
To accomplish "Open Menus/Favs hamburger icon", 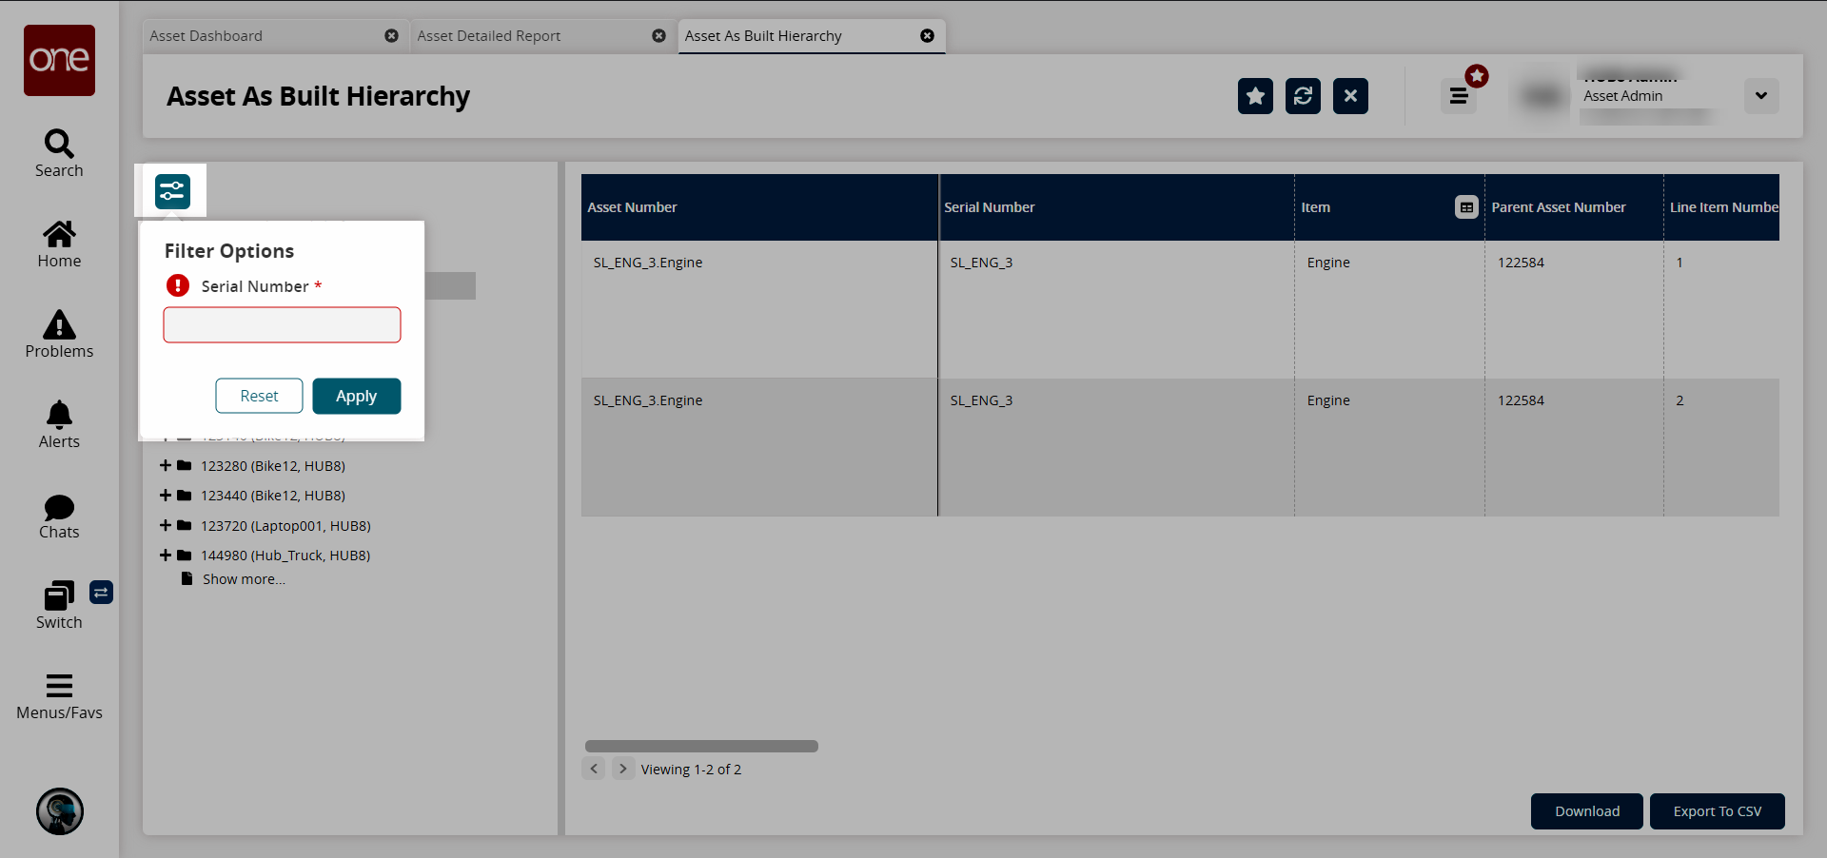I will 59,686.
